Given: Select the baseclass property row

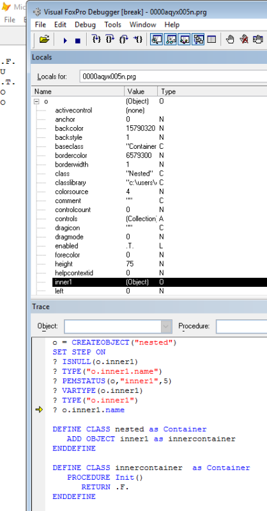Looking at the screenshot, I should [160, 147].
